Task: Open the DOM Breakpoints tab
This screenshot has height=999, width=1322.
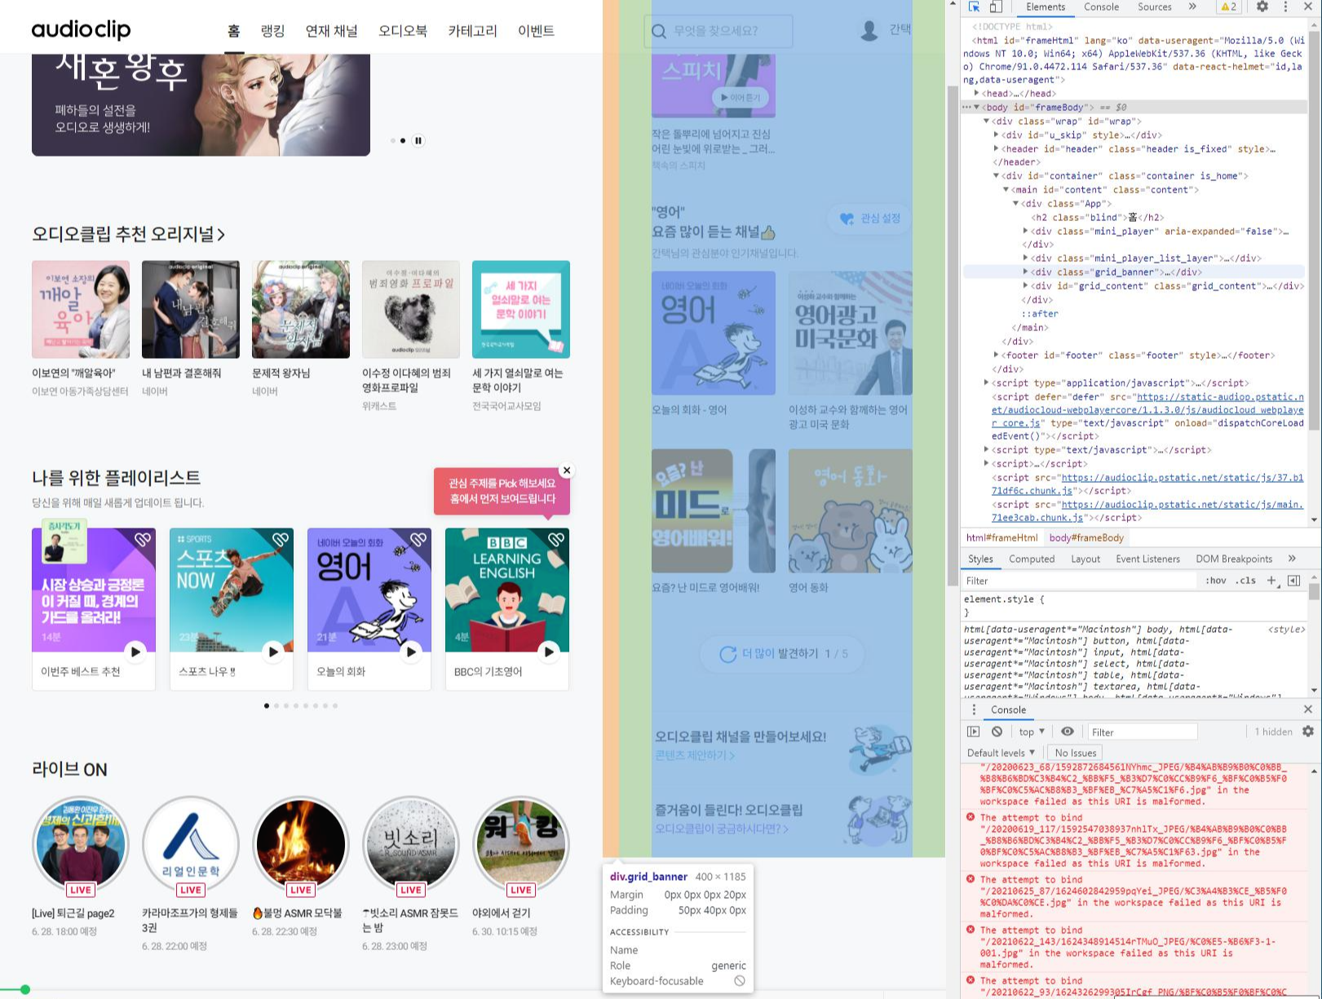Action: coord(1234,559)
